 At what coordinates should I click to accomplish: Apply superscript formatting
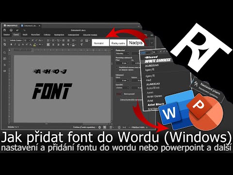27,45
